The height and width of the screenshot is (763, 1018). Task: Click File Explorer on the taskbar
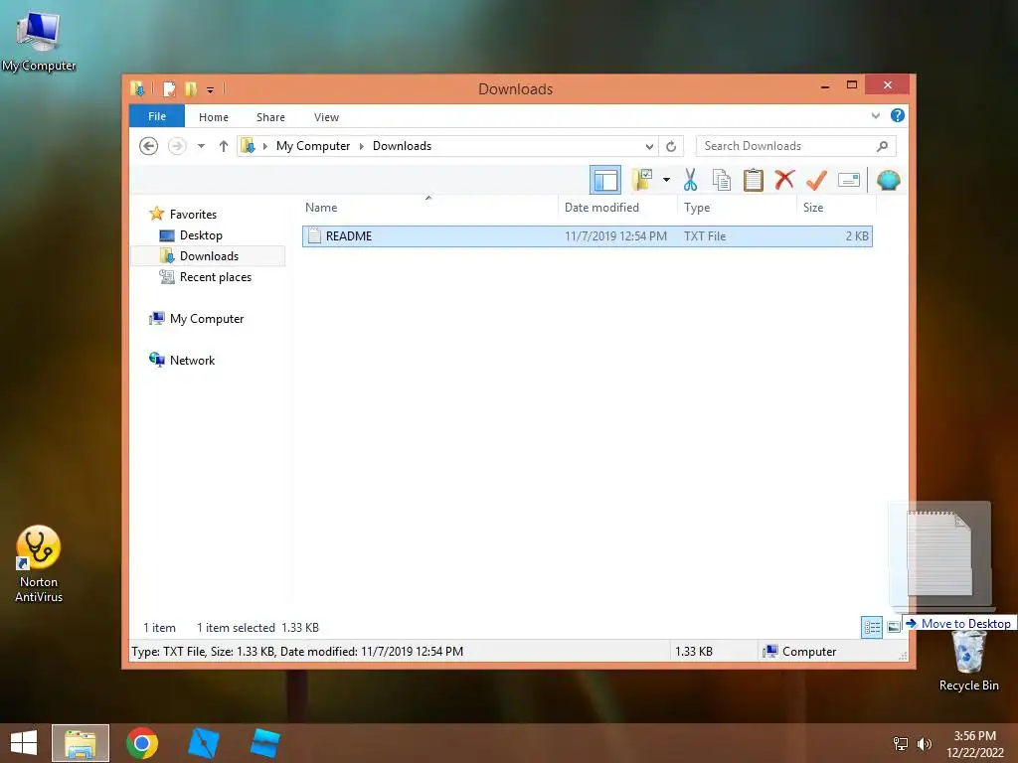click(81, 743)
